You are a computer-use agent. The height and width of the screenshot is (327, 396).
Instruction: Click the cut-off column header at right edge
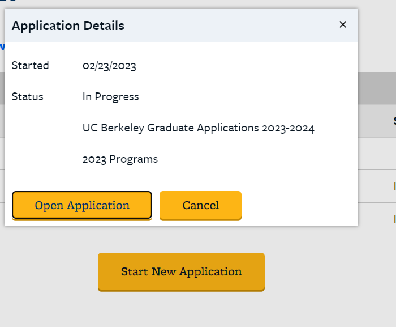(394, 120)
